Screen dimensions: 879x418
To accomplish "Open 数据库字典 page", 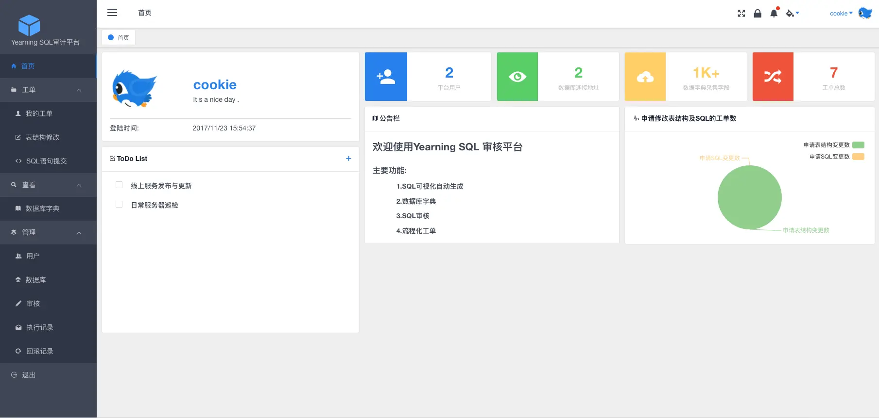I will (48, 209).
